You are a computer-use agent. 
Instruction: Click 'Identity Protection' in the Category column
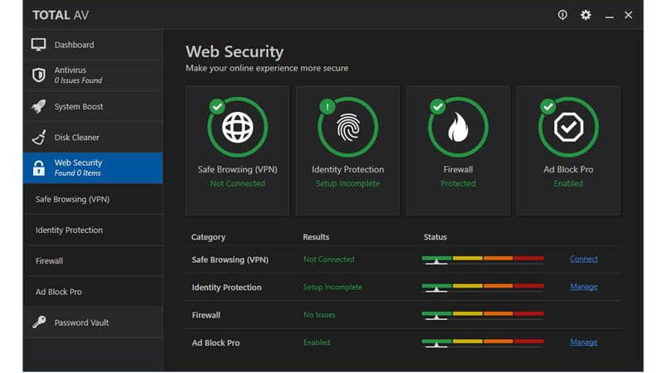(x=226, y=288)
